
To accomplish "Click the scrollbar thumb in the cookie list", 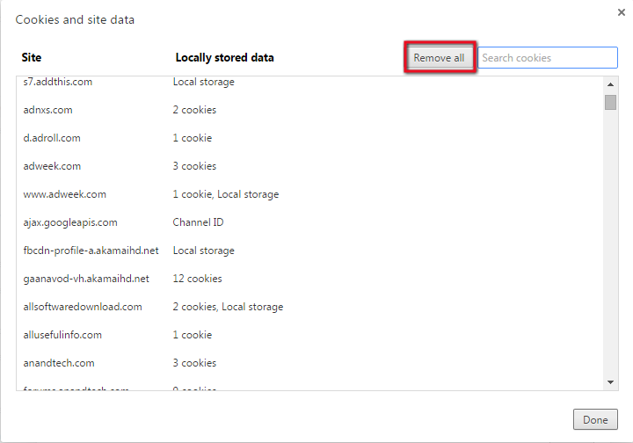I will pyautogui.click(x=610, y=102).
